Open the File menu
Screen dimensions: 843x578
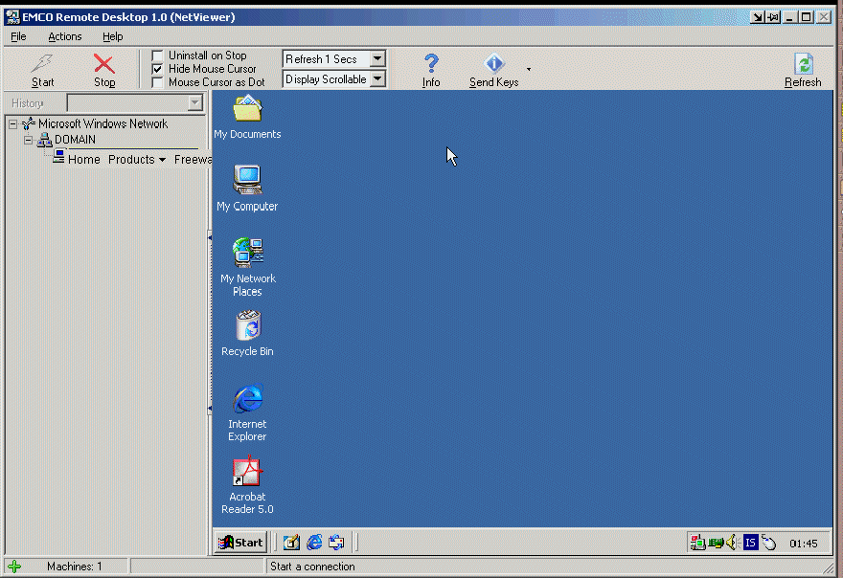18,36
